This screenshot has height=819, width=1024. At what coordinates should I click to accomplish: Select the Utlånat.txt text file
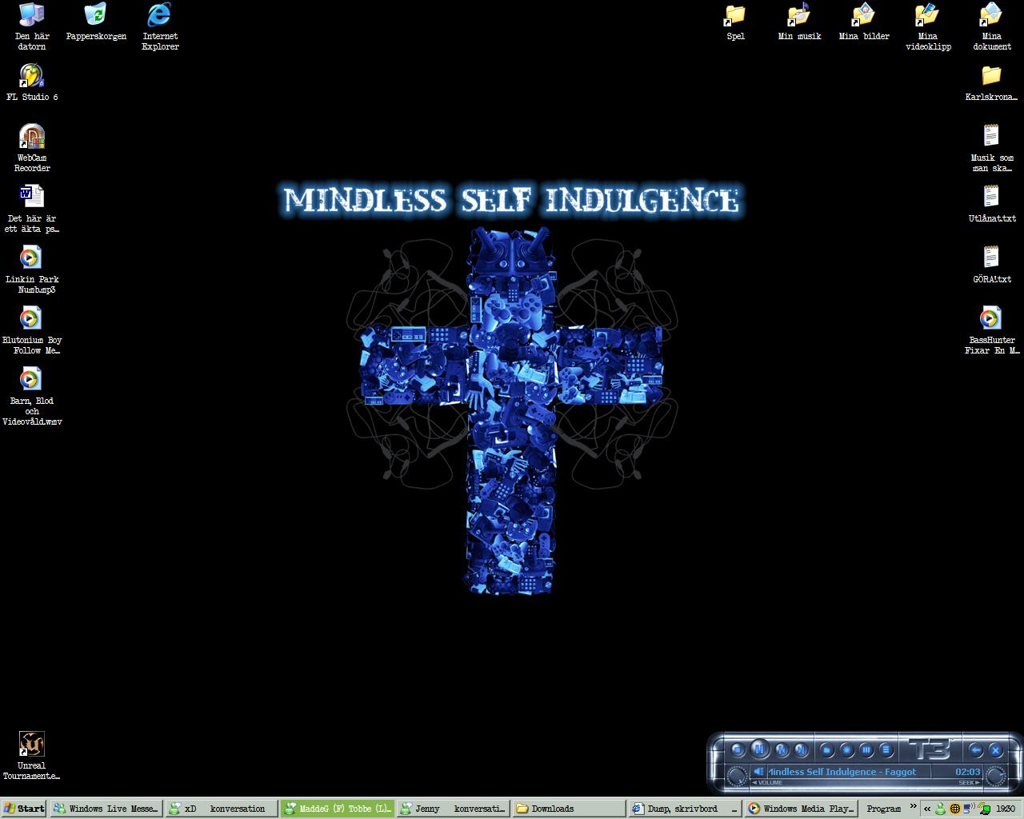coord(991,198)
